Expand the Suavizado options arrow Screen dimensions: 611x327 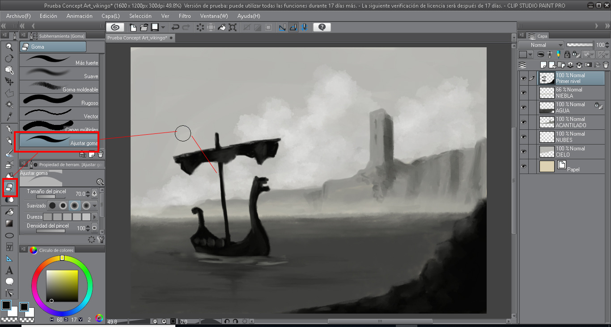click(x=94, y=206)
